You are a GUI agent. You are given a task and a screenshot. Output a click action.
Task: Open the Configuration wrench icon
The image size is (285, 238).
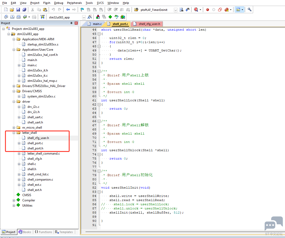[249, 10]
